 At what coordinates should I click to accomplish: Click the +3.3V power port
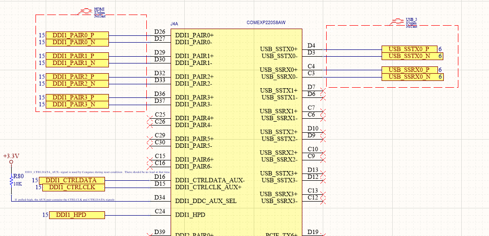click(11, 158)
